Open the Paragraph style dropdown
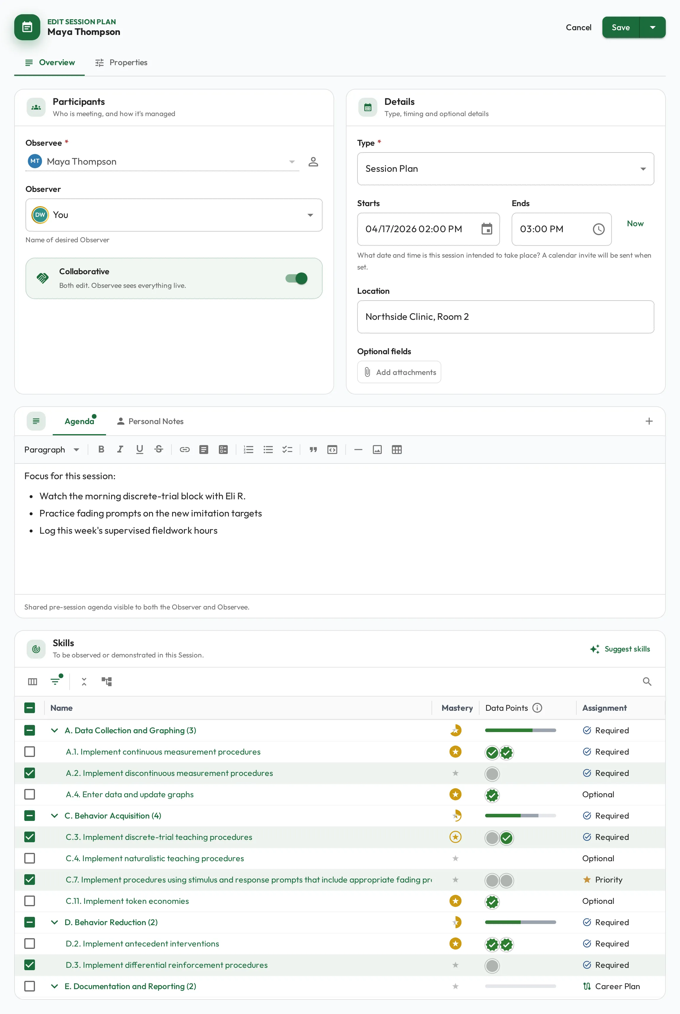The height and width of the screenshot is (1014, 680). [52, 450]
